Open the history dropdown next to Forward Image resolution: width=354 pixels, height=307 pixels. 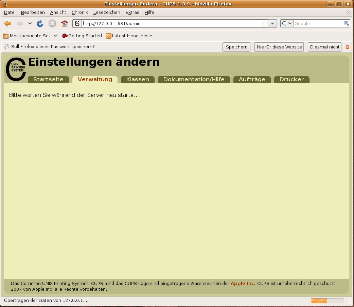pos(30,23)
